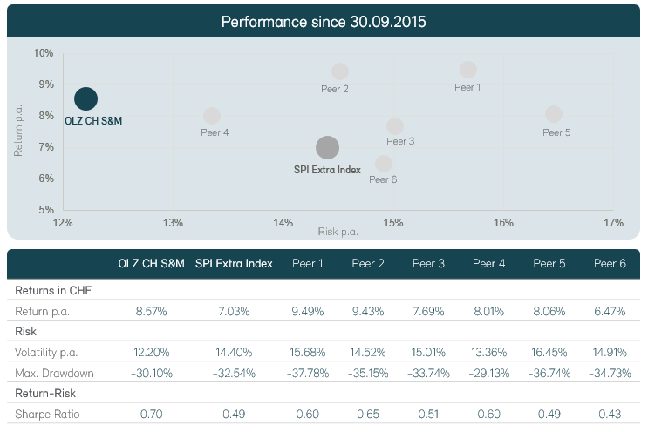
Task: Click the 'Performance since 30.09.2015' title bar
Action: click(324, 21)
